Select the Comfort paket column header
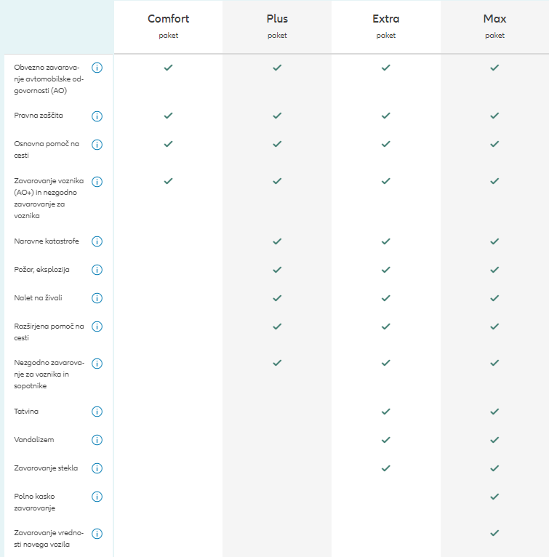 (169, 26)
